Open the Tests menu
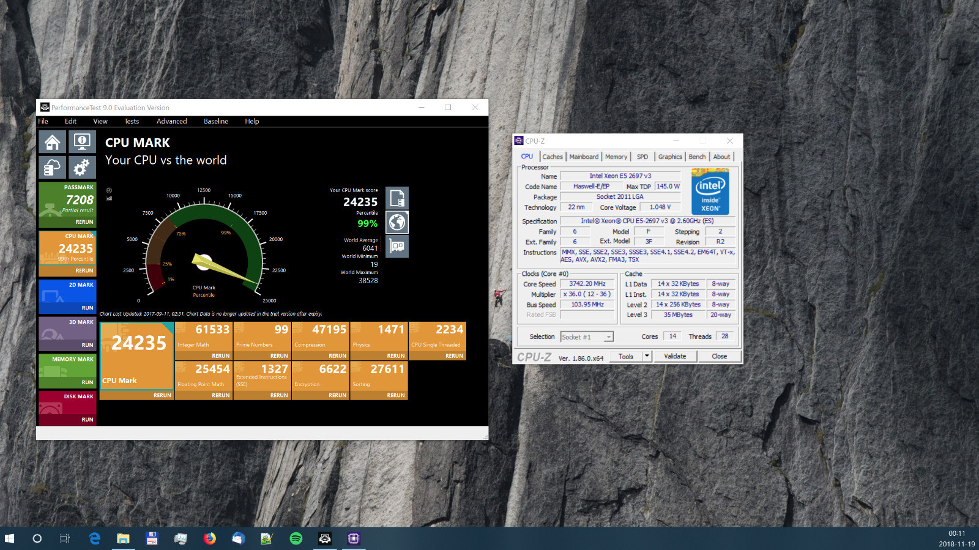The image size is (979, 550). tap(132, 121)
